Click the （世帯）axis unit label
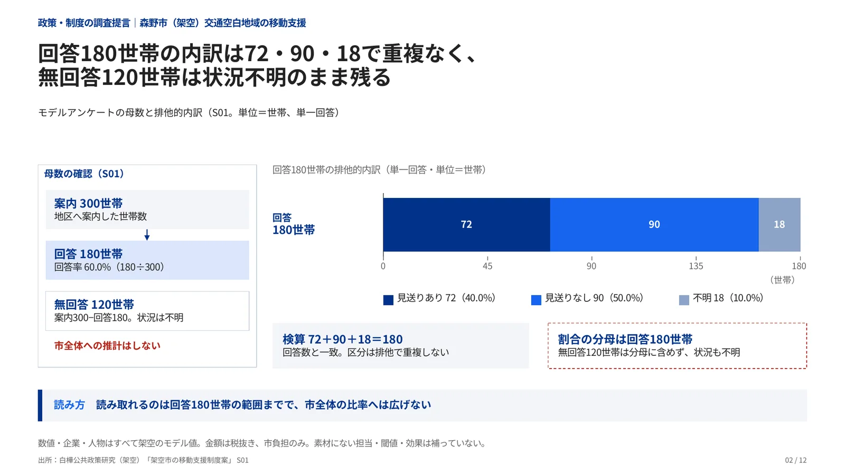 782,280
